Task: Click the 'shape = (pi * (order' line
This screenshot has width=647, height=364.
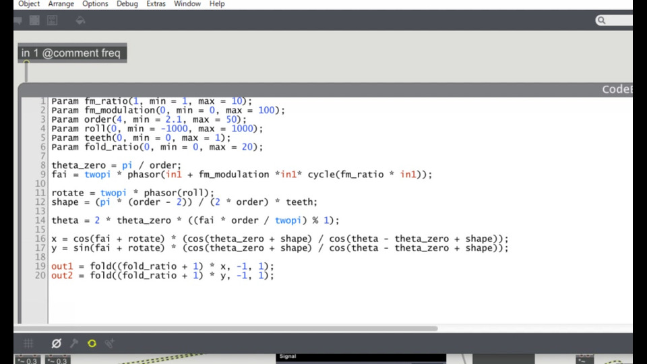Action: point(185,202)
